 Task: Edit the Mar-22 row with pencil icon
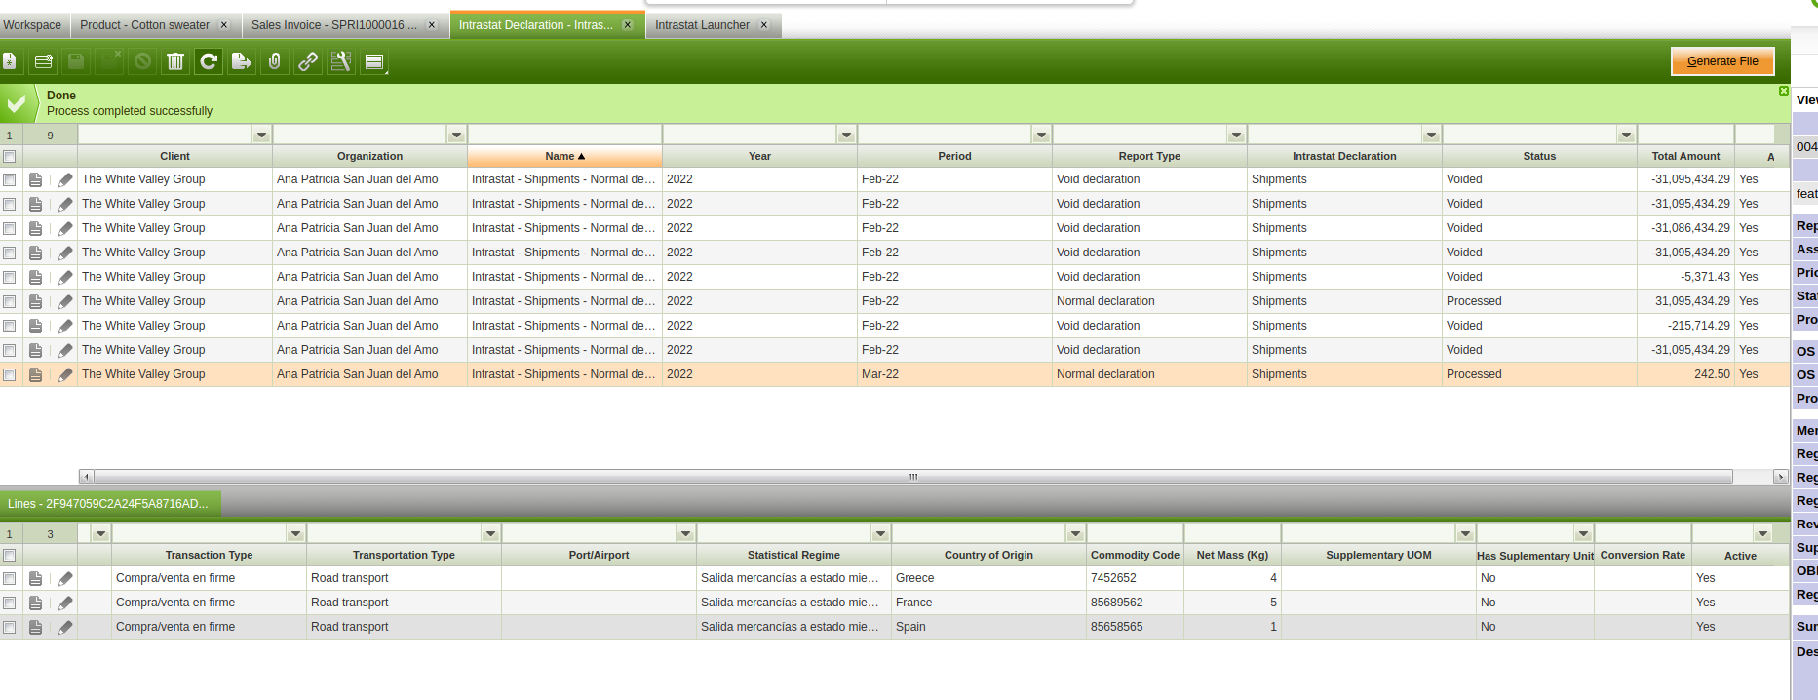point(65,375)
